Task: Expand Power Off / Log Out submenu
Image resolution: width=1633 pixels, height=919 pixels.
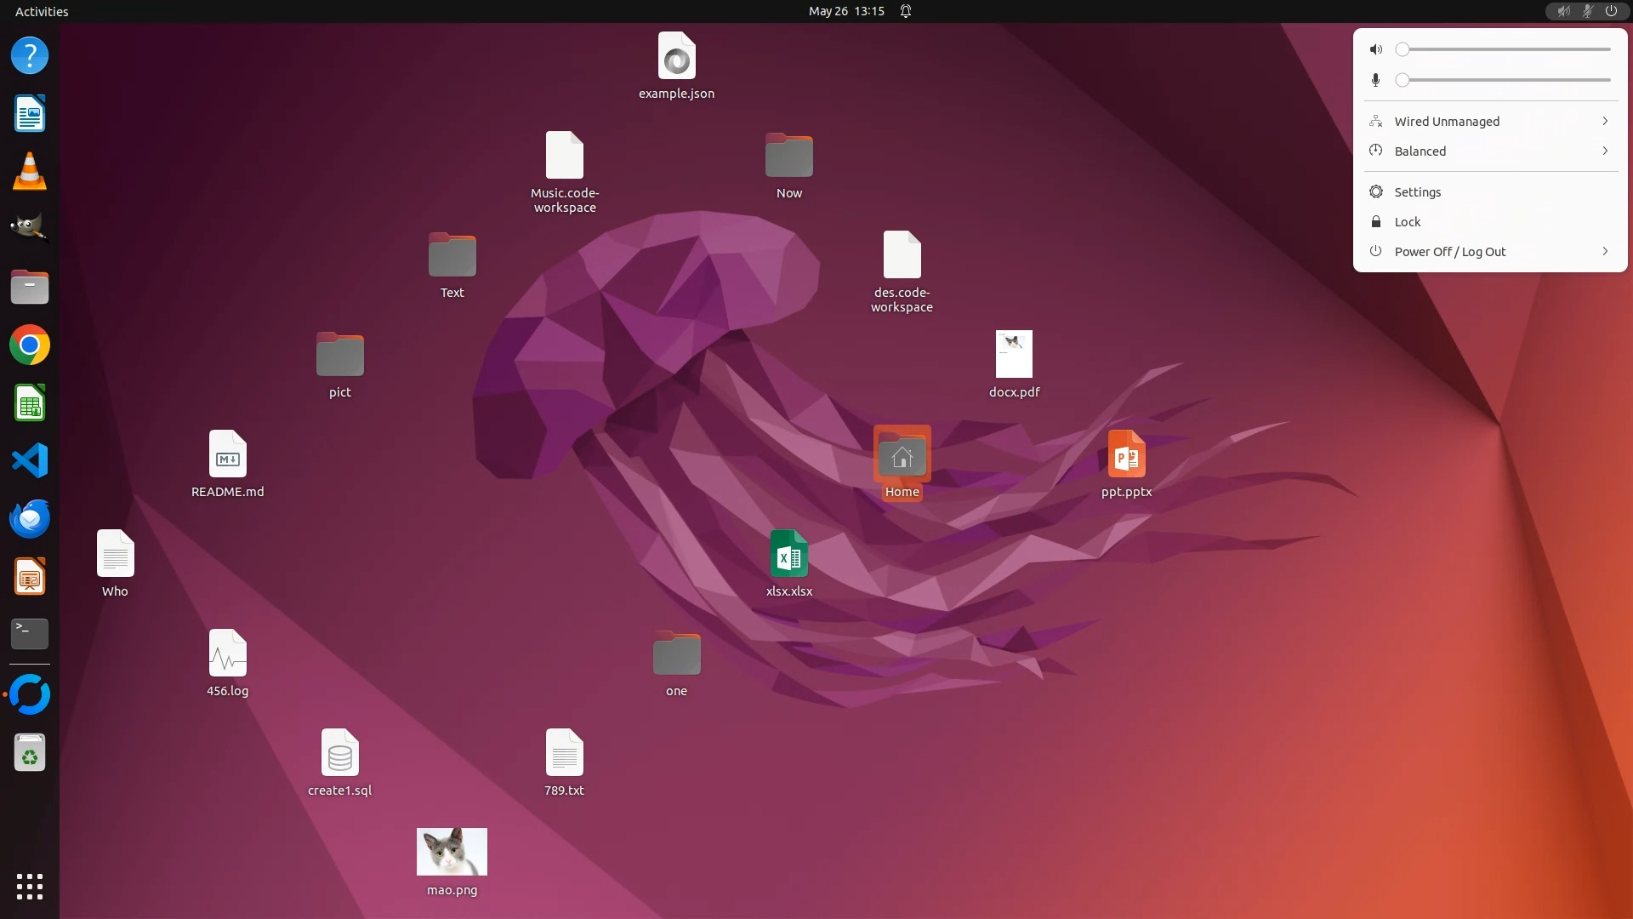Action: [1490, 252]
